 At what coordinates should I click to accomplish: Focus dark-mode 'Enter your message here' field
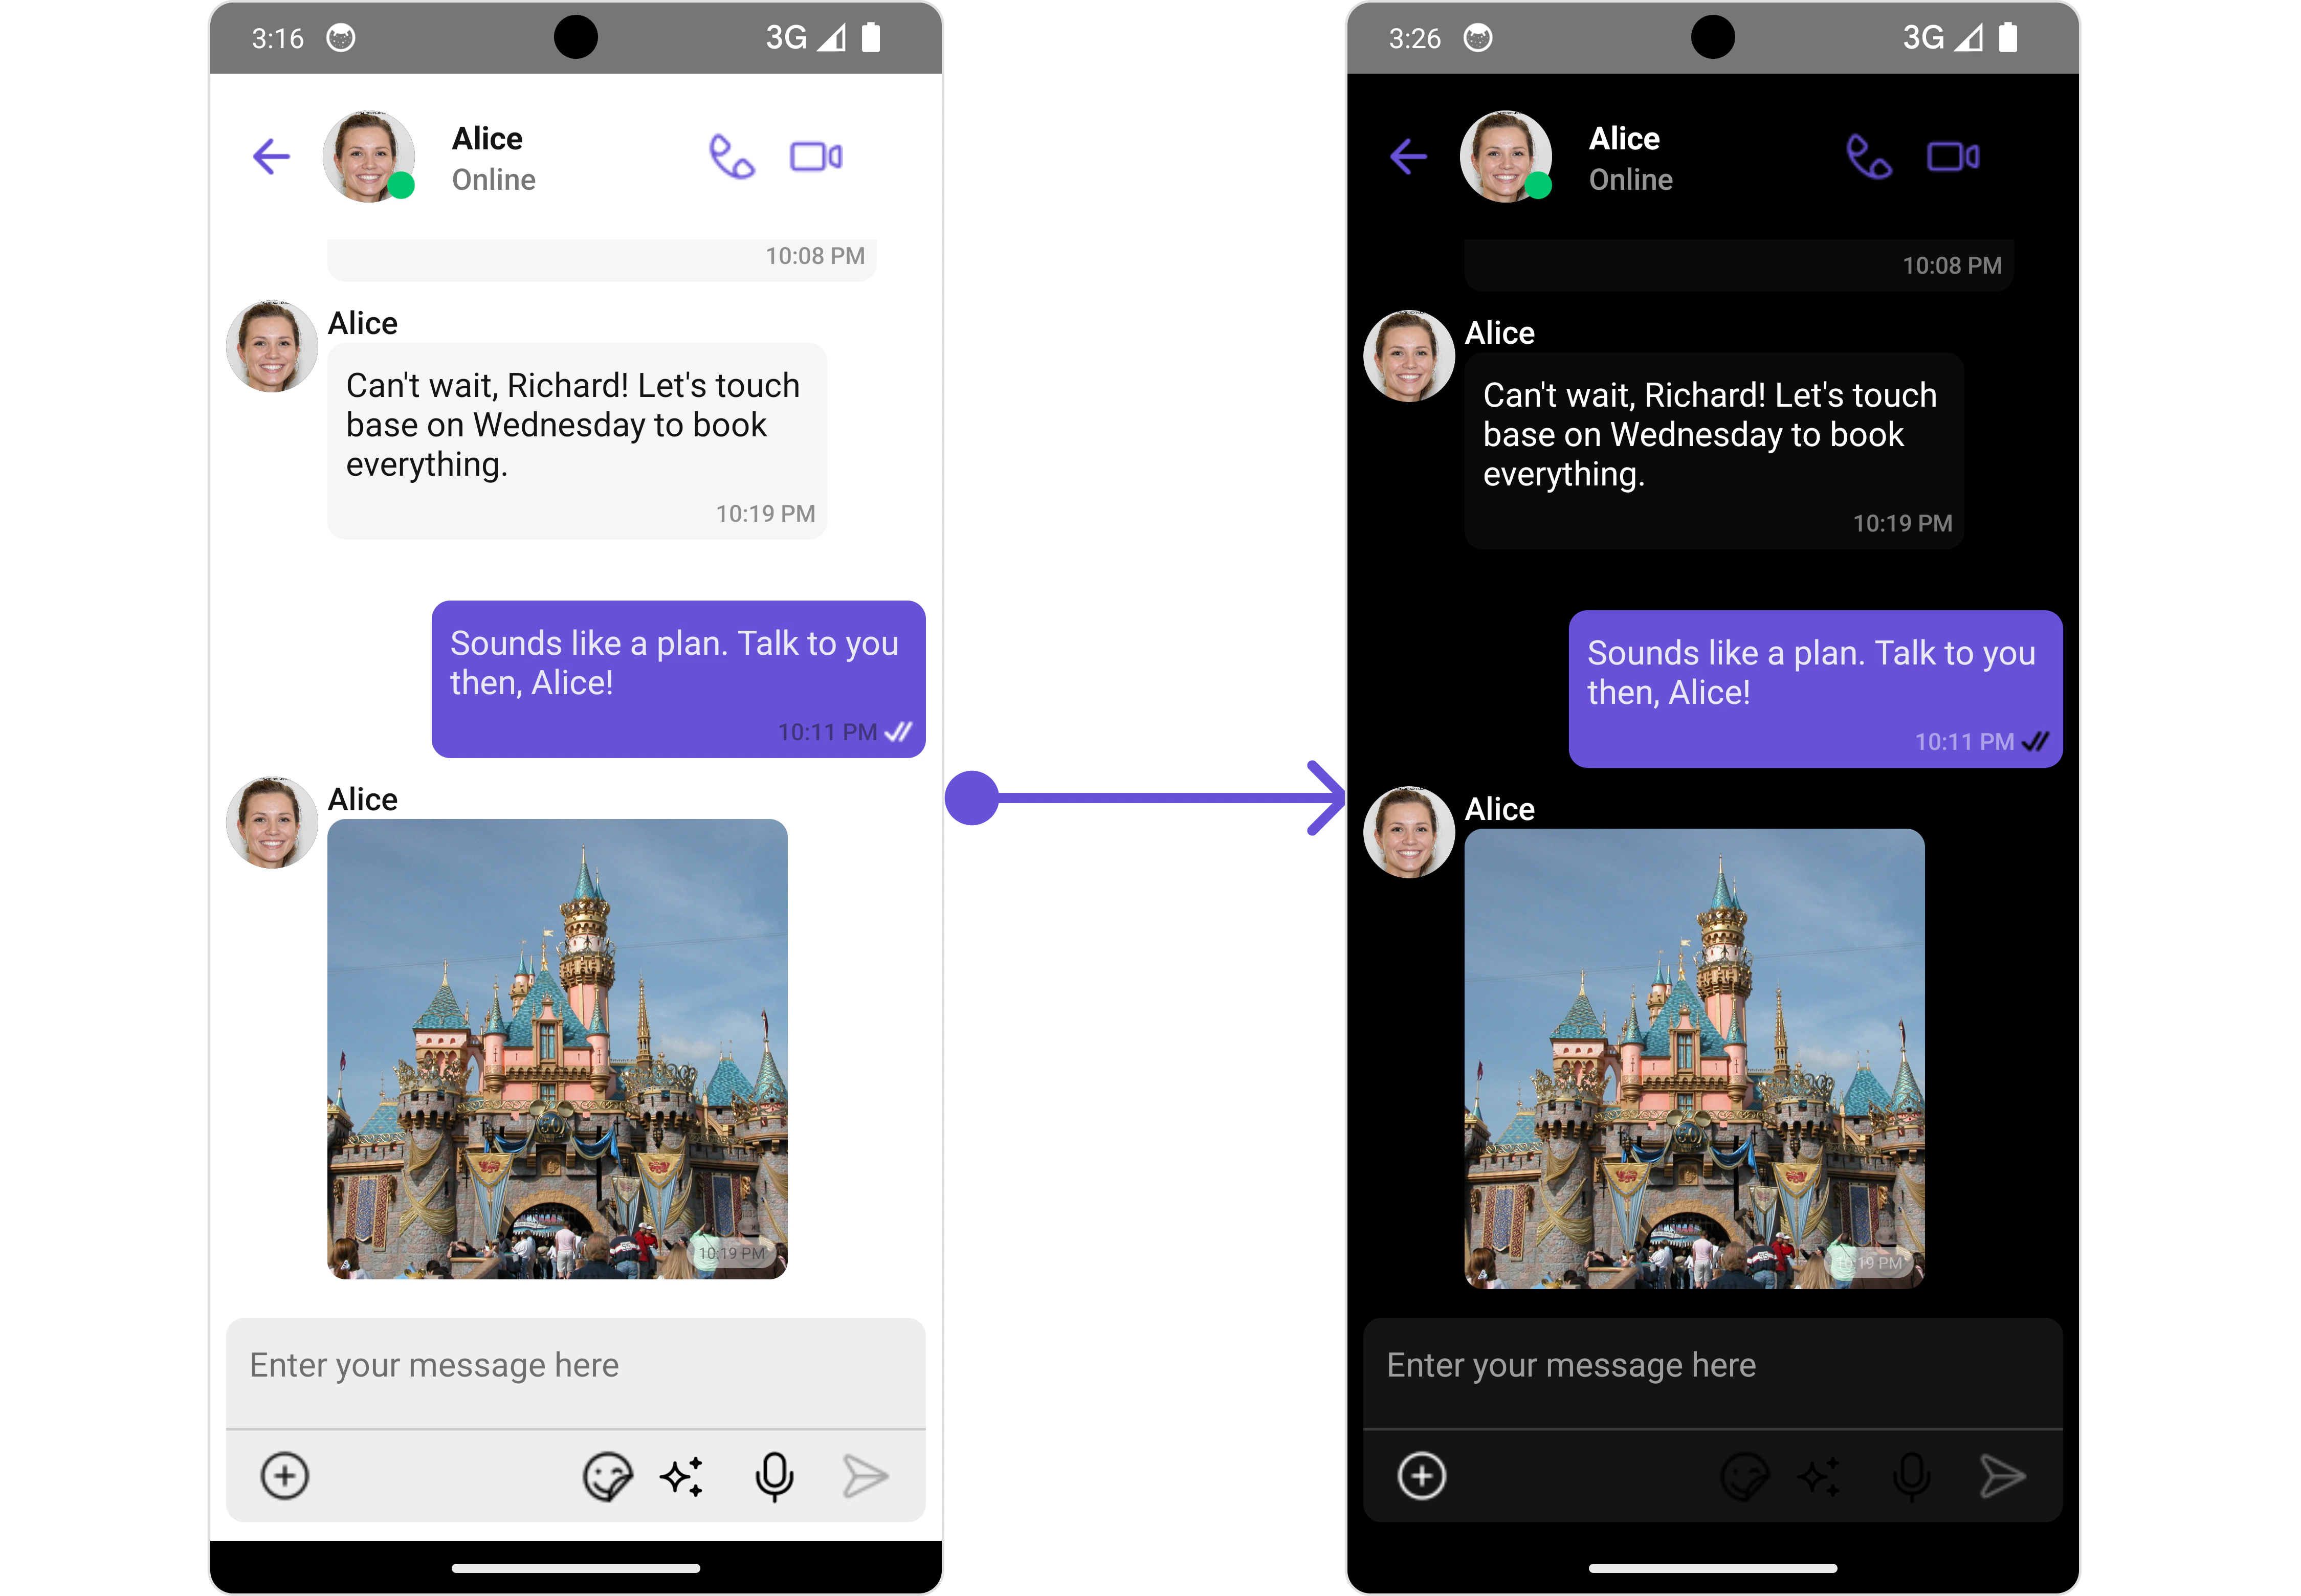(1712, 1366)
